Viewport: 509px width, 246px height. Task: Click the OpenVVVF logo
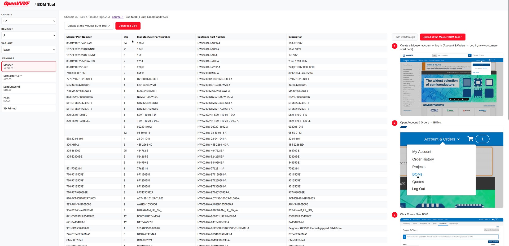pyautogui.click(x=16, y=4)
